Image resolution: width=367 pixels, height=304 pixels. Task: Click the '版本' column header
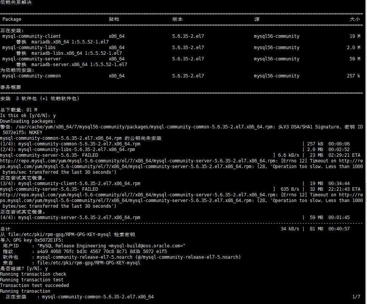click(177, 19)
